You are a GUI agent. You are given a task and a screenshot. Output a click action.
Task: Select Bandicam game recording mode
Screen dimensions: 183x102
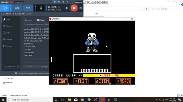point(17,8)
